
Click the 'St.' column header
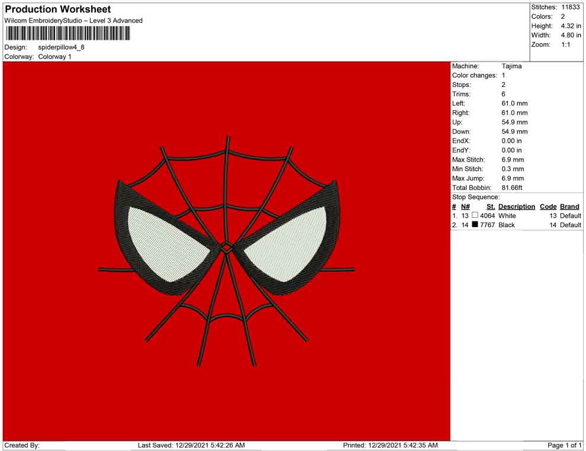click(491, 206)
